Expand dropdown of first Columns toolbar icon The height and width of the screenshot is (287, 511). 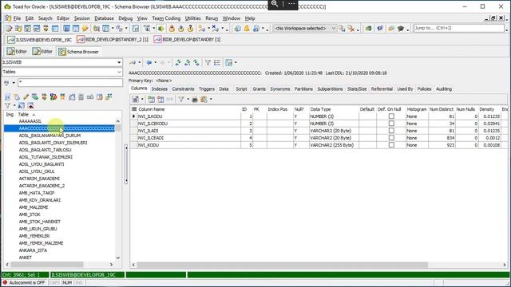coord(142,99)
